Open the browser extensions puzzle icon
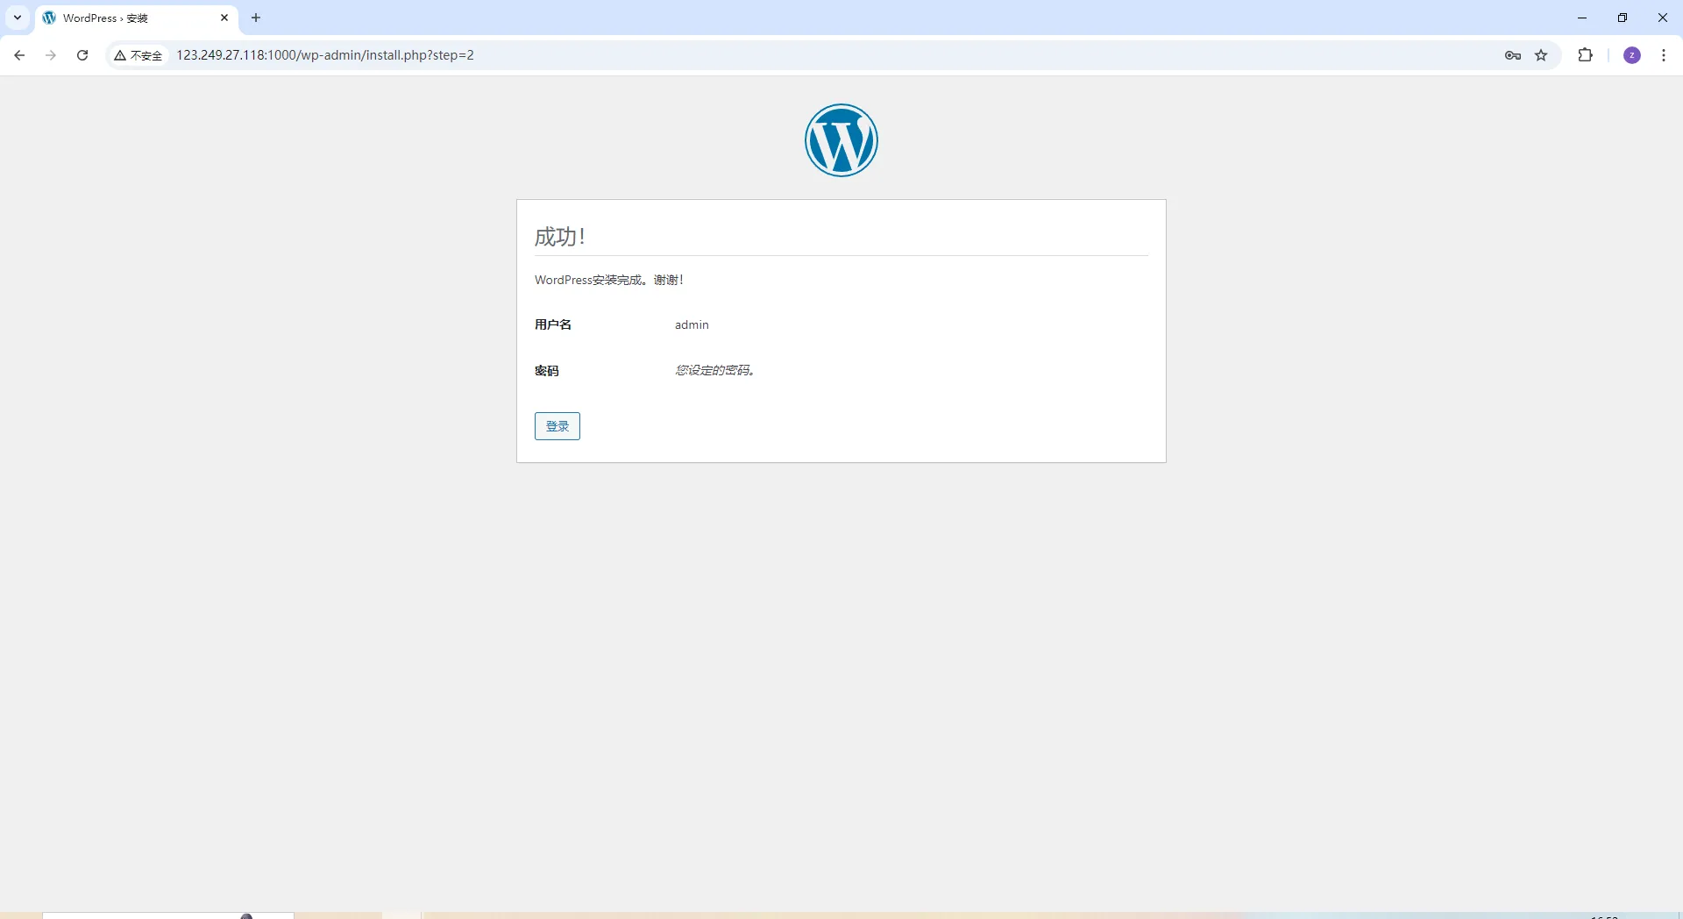The width and height of the screenshot is (1683, 919). pyautogui.click(x=1586, y=55)
